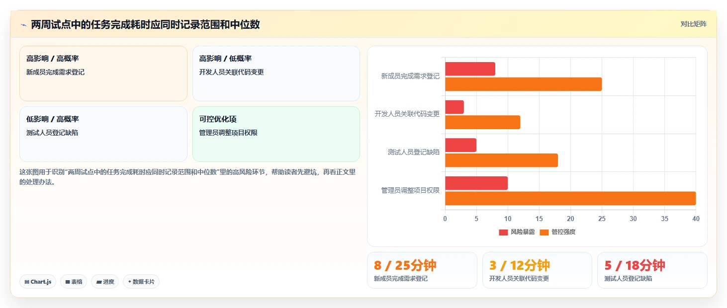Toggle the 管控强度 legend item
Image resolution: width=727 pixels, height=308 pixels.
point(557,232)
